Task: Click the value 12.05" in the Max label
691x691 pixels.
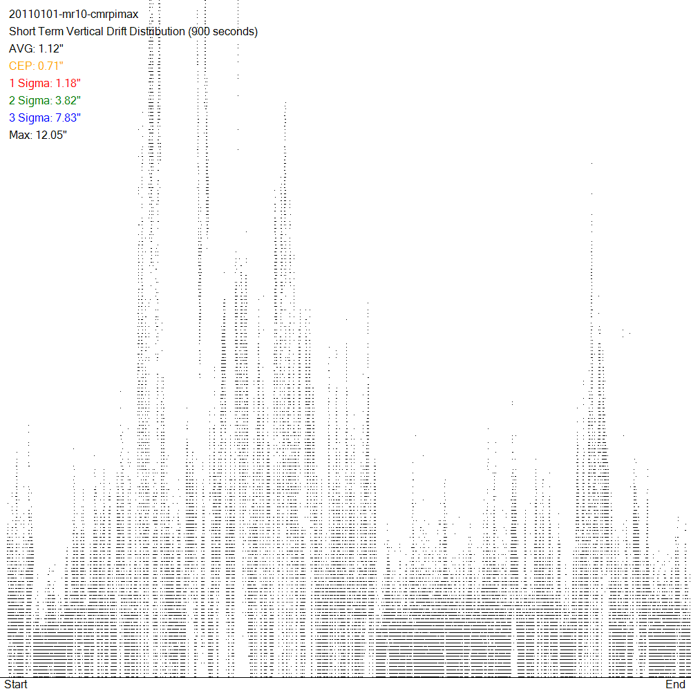Action: [x=50, y=135]
